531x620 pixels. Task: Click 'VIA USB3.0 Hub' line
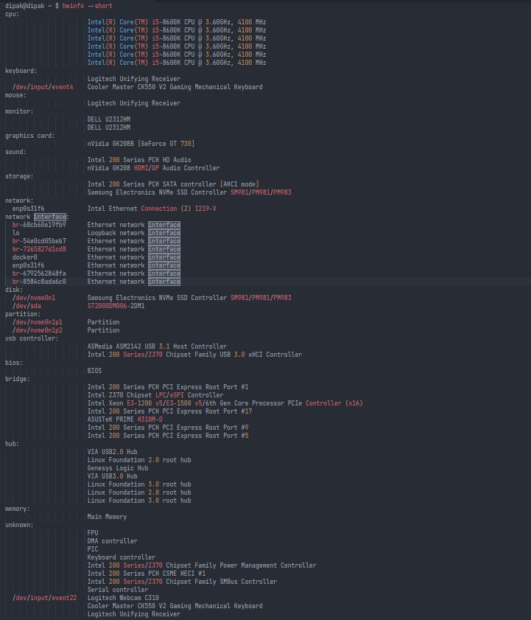coord(112,476)
